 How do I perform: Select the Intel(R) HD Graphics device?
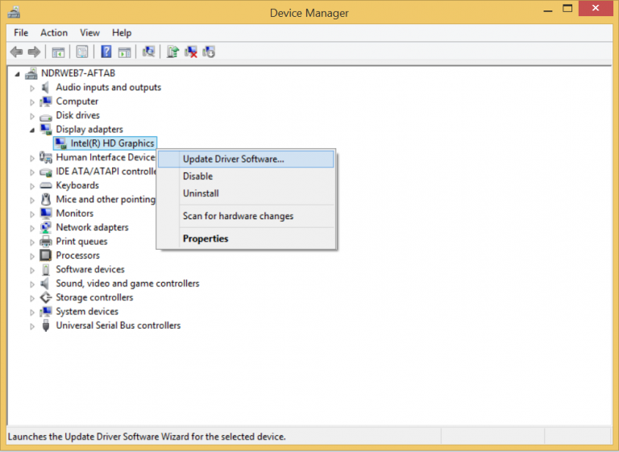(x=112, y=143)
